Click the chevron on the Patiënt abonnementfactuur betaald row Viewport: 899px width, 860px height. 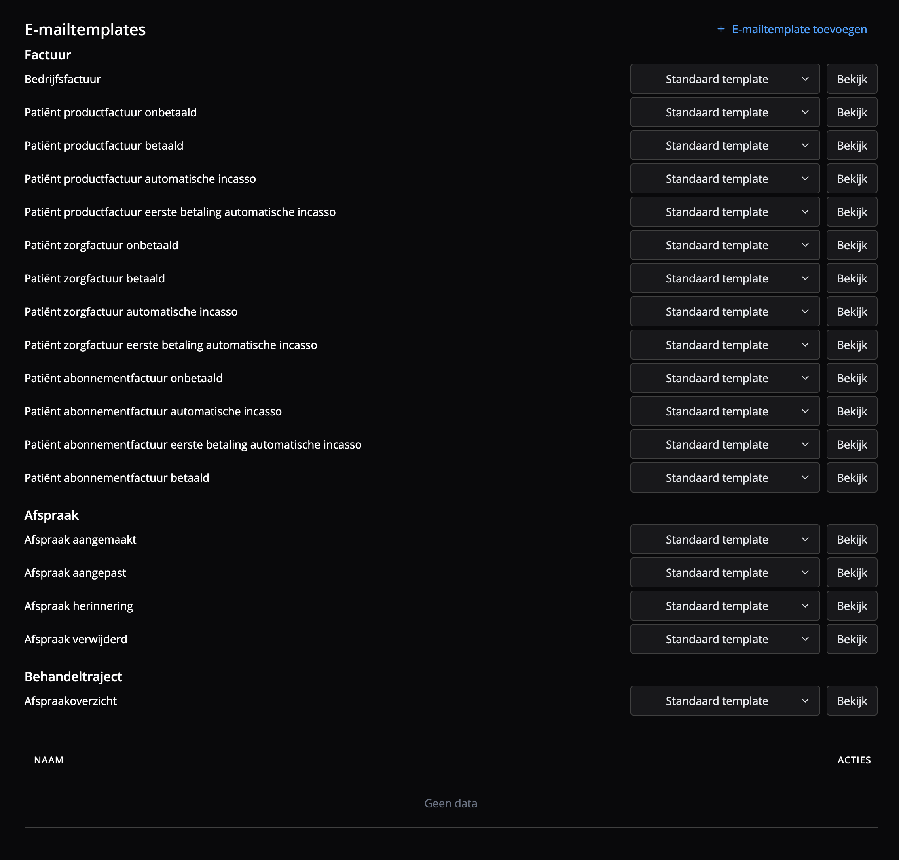pos(804,478)
